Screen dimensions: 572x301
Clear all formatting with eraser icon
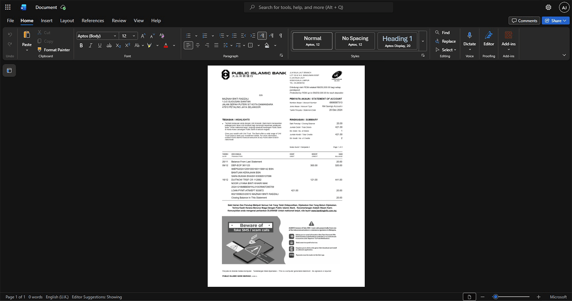click(x=162, y=36)
